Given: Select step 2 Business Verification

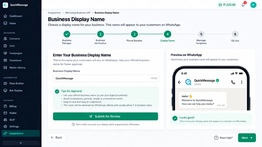Looking at the screenshot, I should coord(101,34).
